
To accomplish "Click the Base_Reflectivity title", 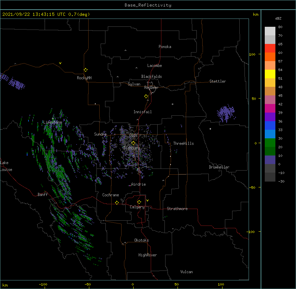I will (148, 5).
